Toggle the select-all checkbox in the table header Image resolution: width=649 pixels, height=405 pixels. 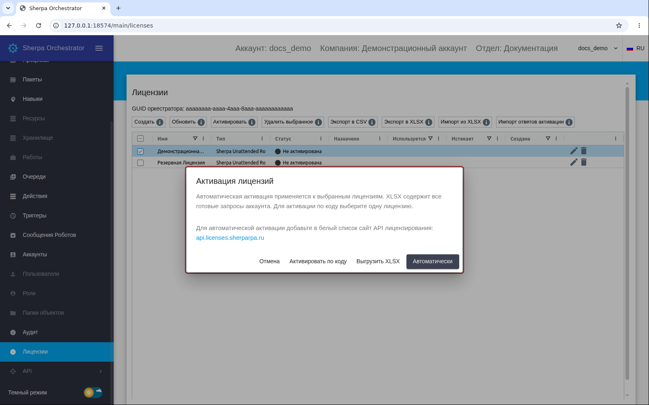[140, 139]
